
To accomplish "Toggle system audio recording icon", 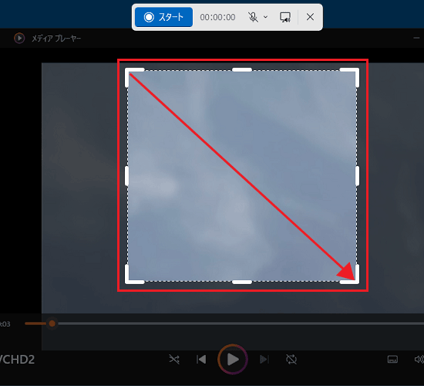I will click(x=285, y=17).
